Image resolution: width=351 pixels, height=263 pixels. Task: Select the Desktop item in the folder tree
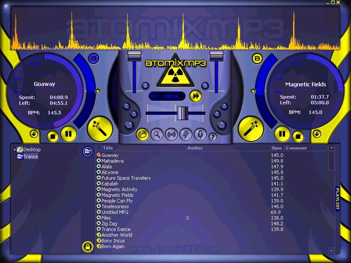32,149
